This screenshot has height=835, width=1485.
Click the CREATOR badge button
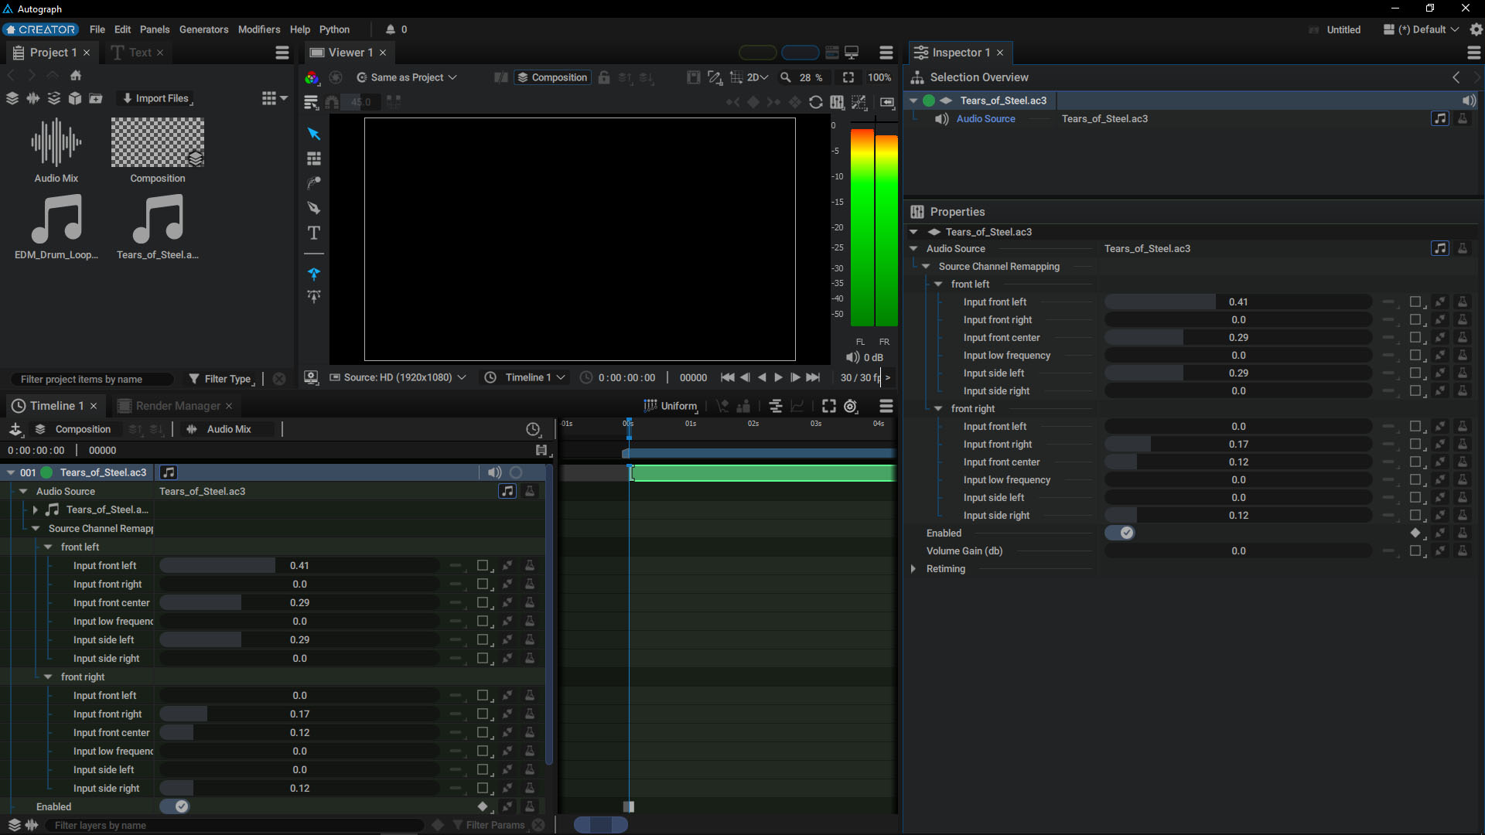pyautogui.click(x=40, y=29)
